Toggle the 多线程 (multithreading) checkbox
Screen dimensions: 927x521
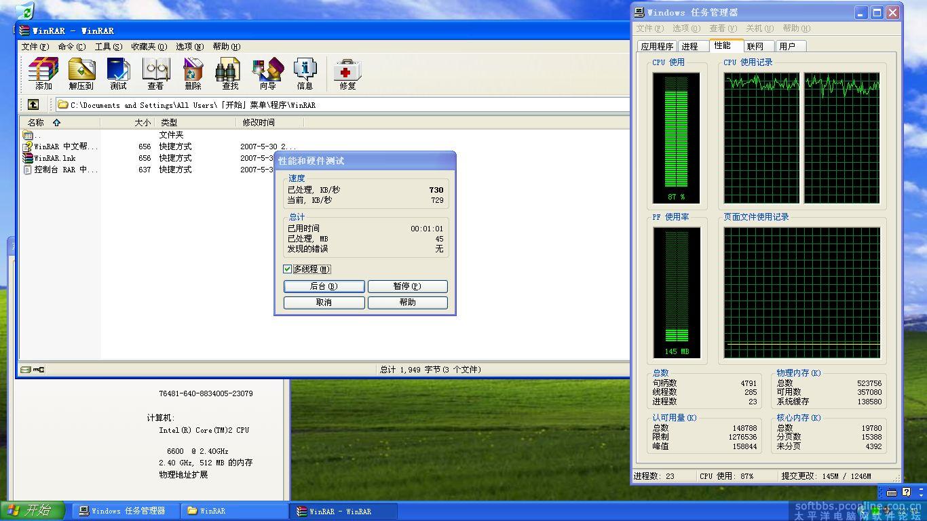288,269
